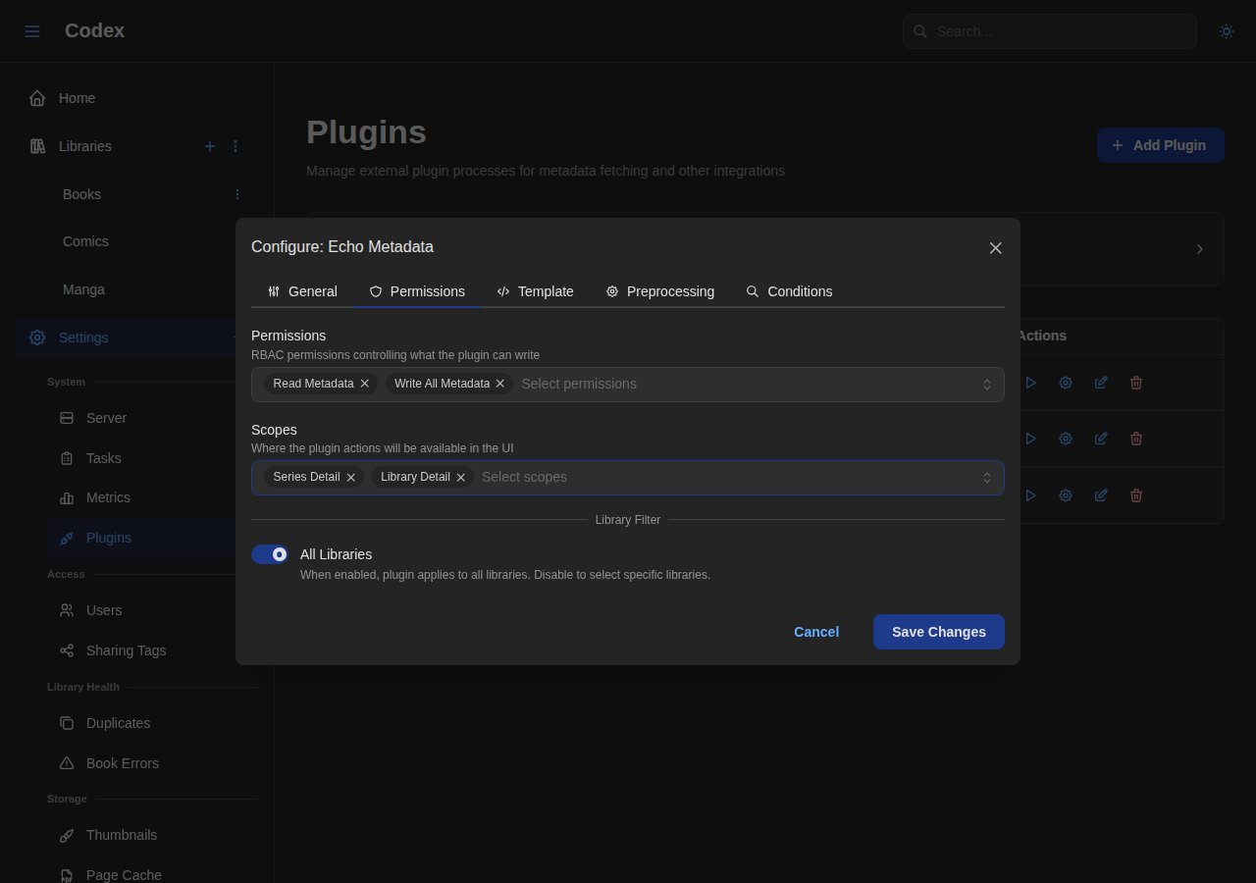Switch to the Conditions tab
The width and height of the screenshot is (1256, 883).
point(790,291)
